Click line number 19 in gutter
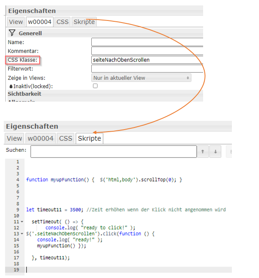The width and height of the screenshot is (259, 278). (16, 270)
